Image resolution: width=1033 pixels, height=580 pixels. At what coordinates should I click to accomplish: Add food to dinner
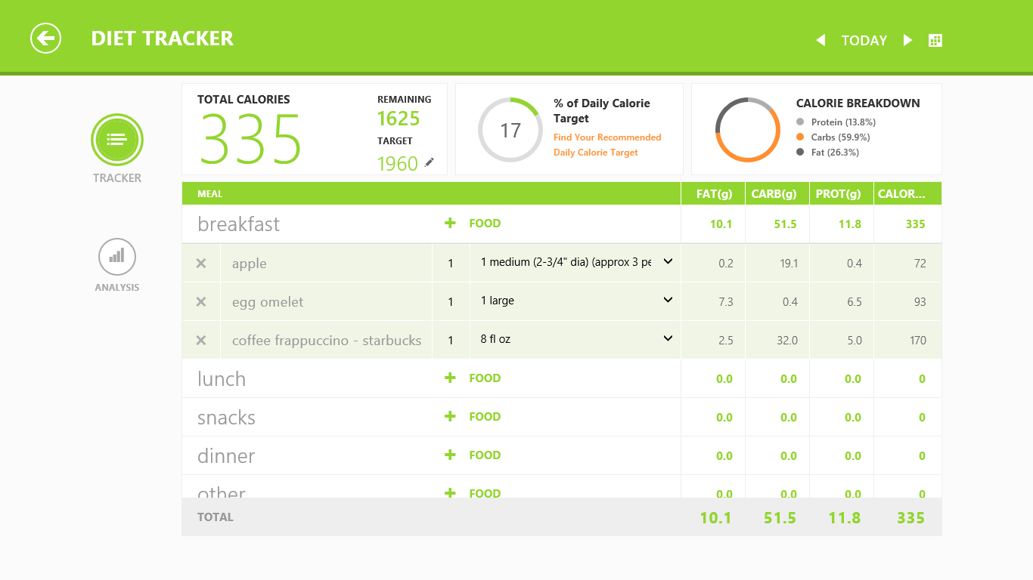[473, 455]
